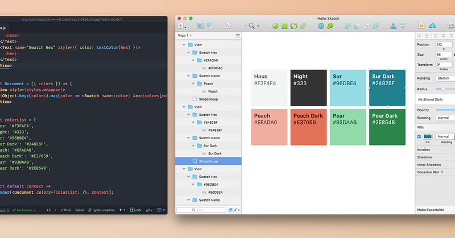The width and height of the screenshot is (455, 238).
Task: Click the magnifier zoom icon
Action: [x=251, y=26]
